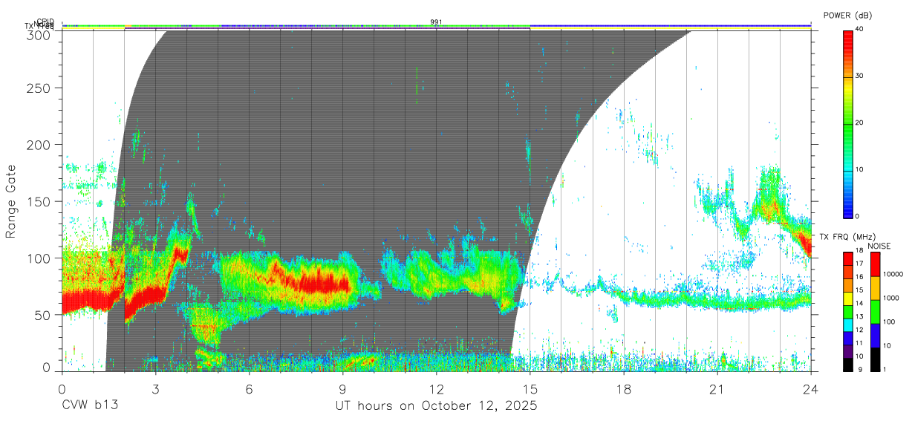The width and height of the screenshot is (912, 421).
Task: Click the '21' hour tick on UT axis
Action: click(x=717, y=388)
